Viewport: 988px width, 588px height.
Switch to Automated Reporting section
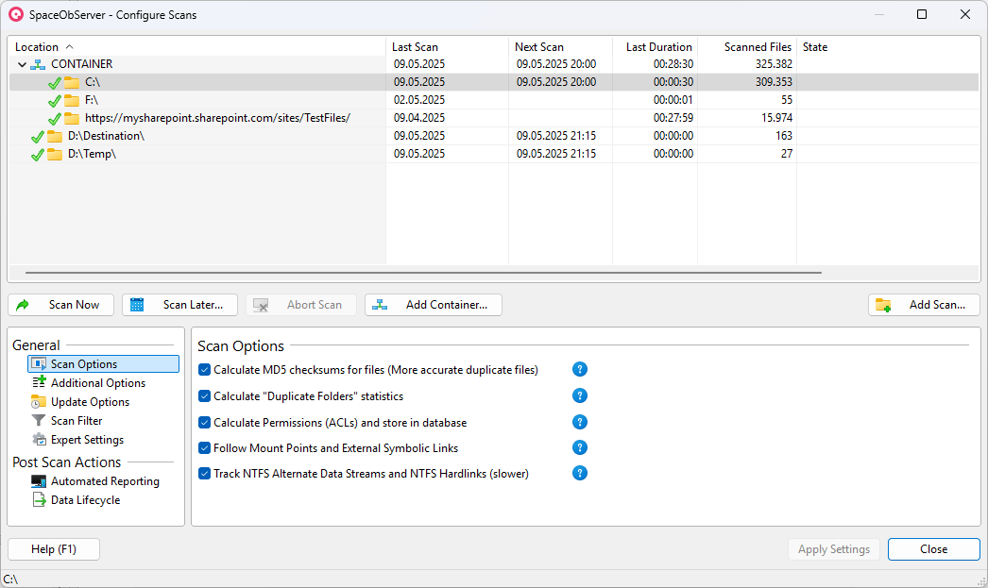(105, 481)
